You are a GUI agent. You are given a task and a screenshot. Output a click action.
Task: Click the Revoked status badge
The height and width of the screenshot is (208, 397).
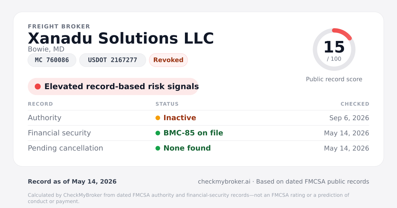168,60
